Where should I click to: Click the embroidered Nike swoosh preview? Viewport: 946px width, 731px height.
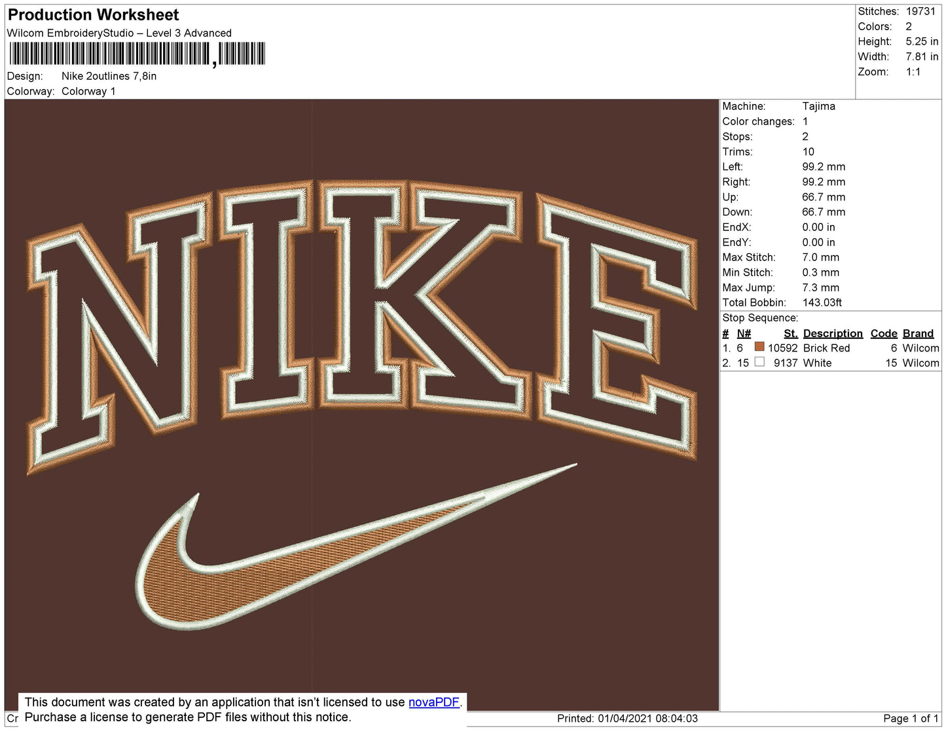(357, 547)
